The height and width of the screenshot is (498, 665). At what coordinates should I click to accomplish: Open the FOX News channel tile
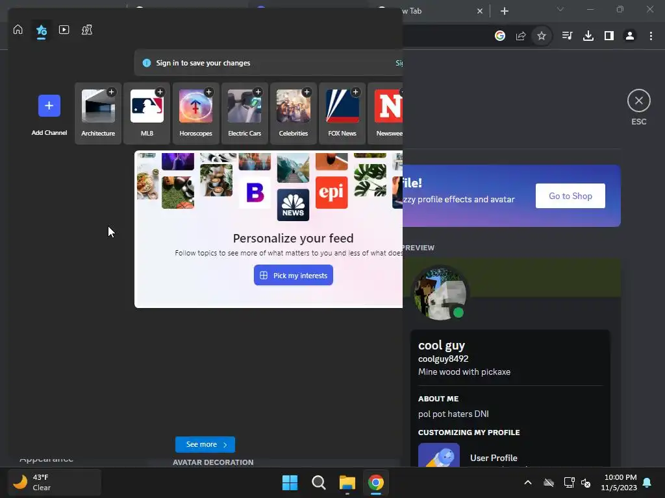(x=342, y=113)
